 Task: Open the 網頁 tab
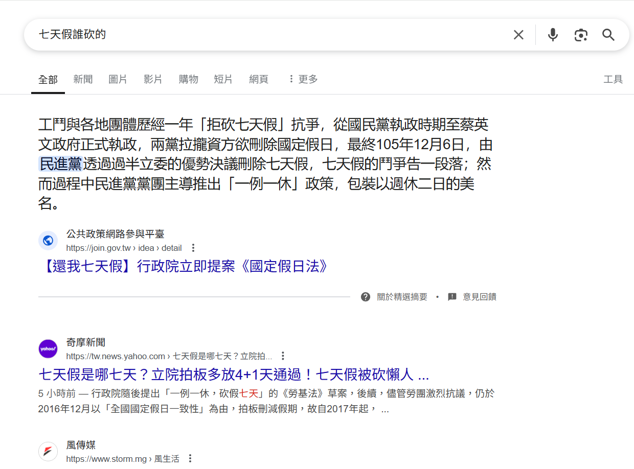(259, 79)
